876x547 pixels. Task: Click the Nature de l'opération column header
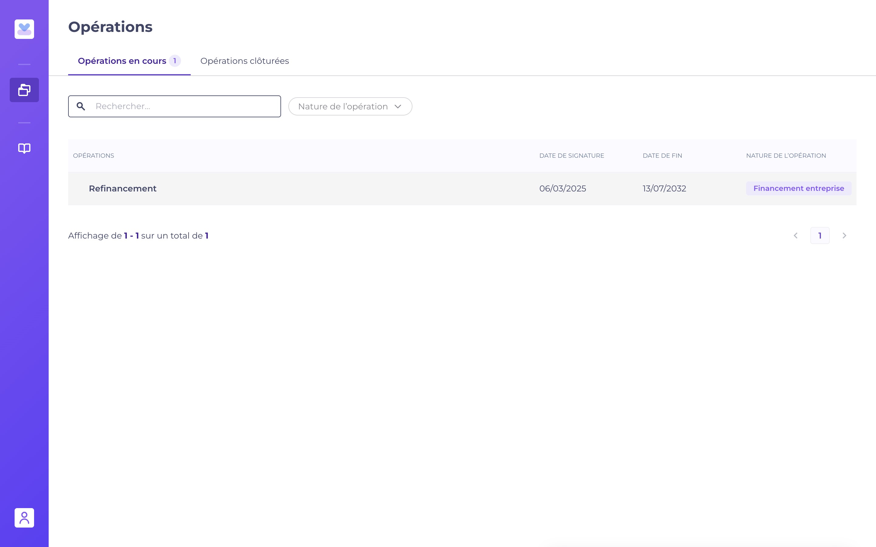click(786, 156)
